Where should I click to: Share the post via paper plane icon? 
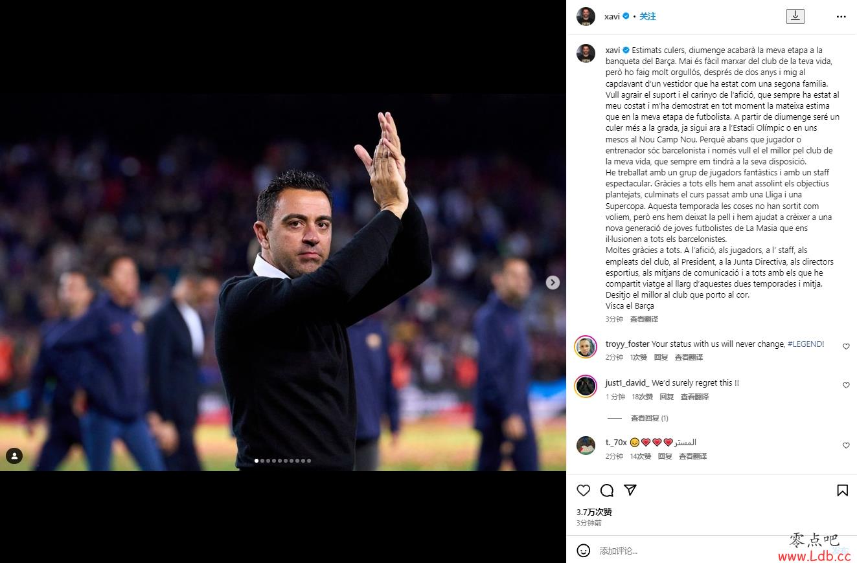click(x=630, y=490)
